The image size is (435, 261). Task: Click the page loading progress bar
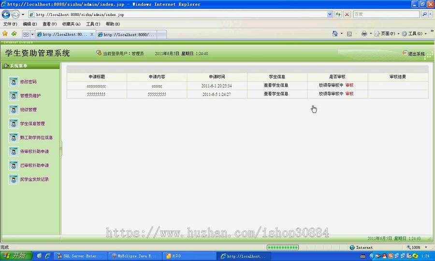(283, 247)
